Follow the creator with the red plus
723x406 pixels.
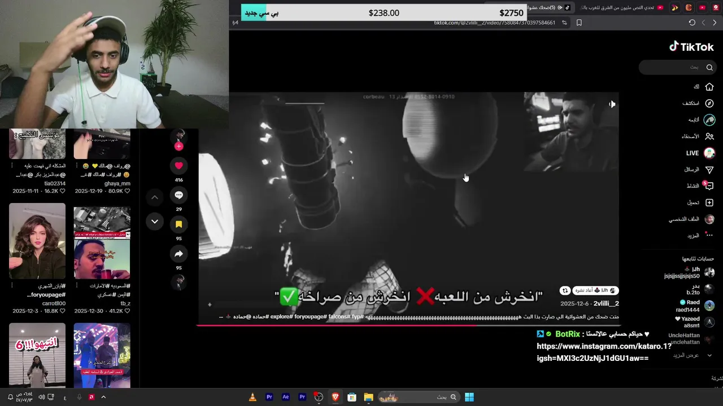178,146
